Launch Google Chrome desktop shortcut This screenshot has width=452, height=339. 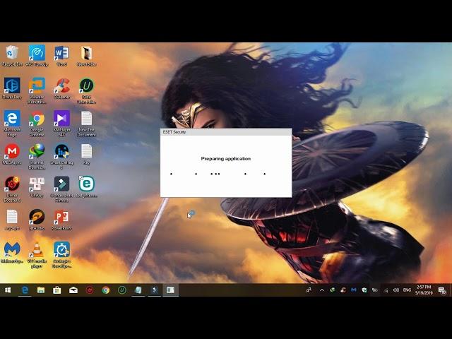point(37,124)
